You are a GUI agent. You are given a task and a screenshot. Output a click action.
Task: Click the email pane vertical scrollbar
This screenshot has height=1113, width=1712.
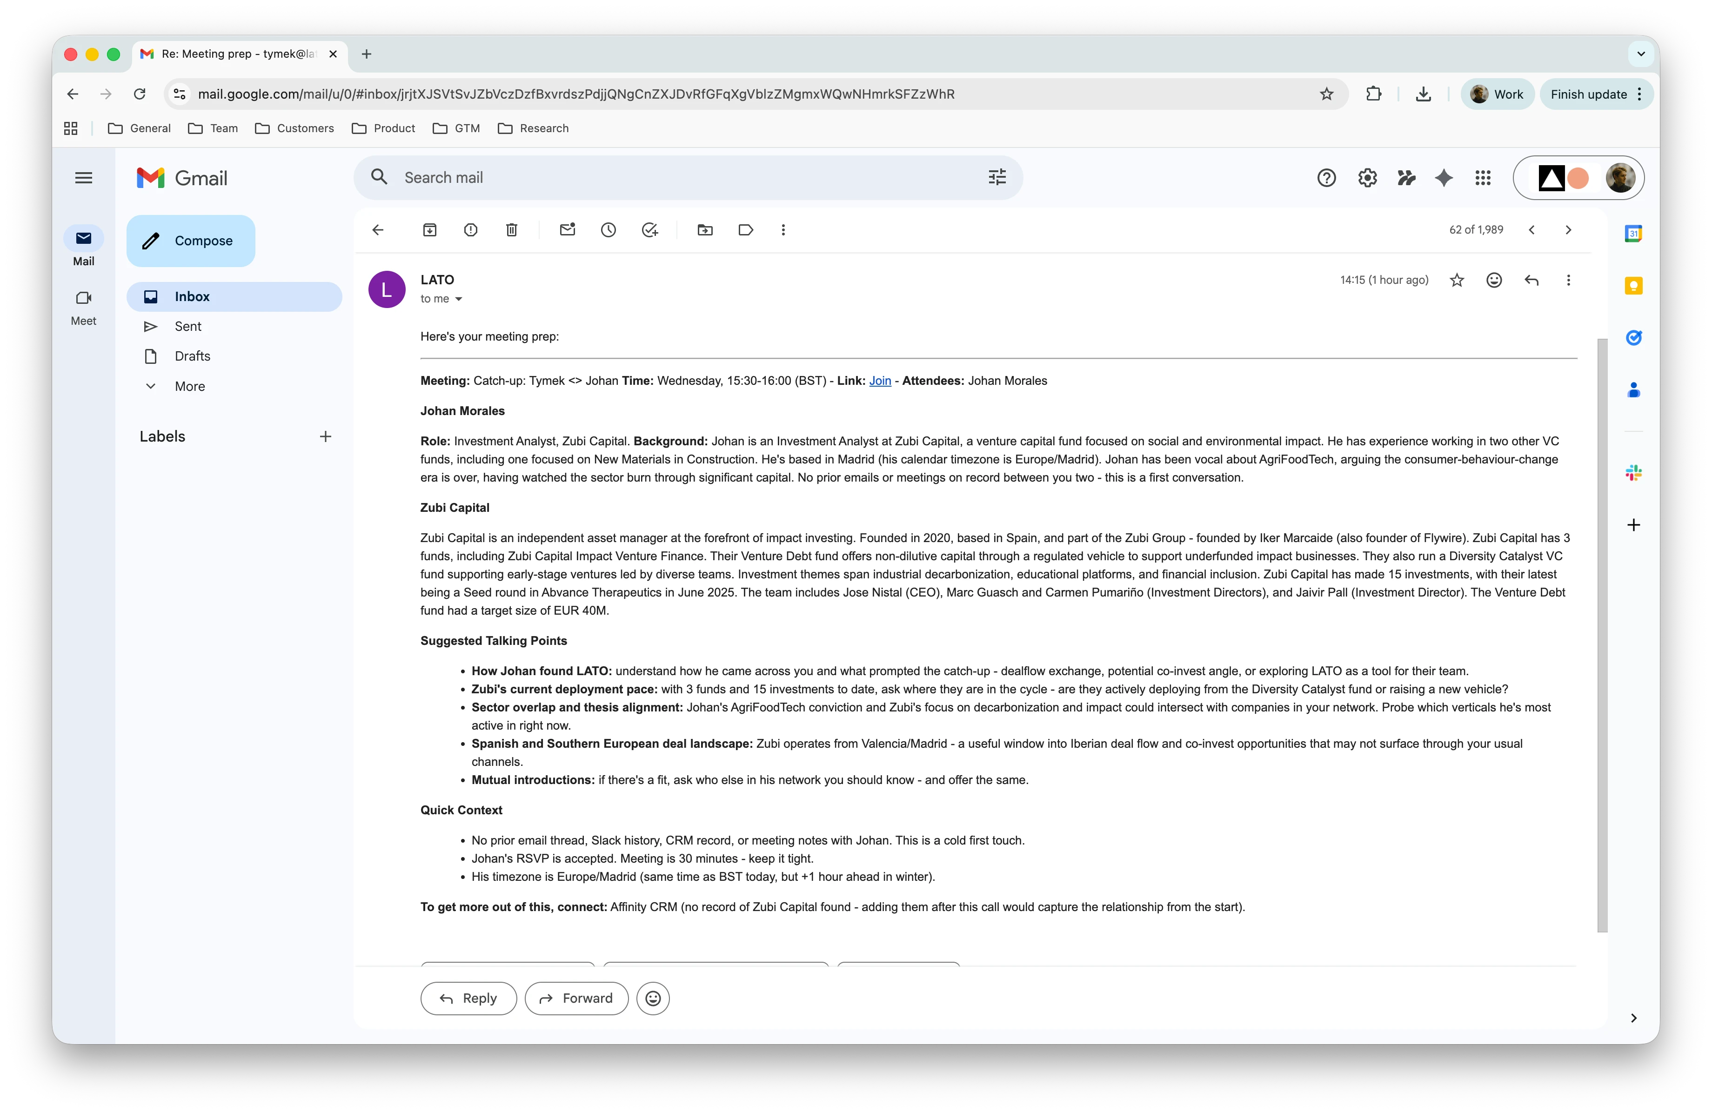pyautogui.click(x=1602, y=635)
